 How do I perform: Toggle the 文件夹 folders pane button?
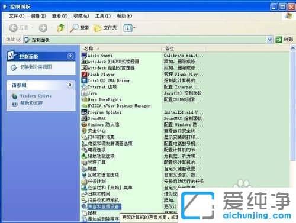pyautogui.click(x=105, y=28)
